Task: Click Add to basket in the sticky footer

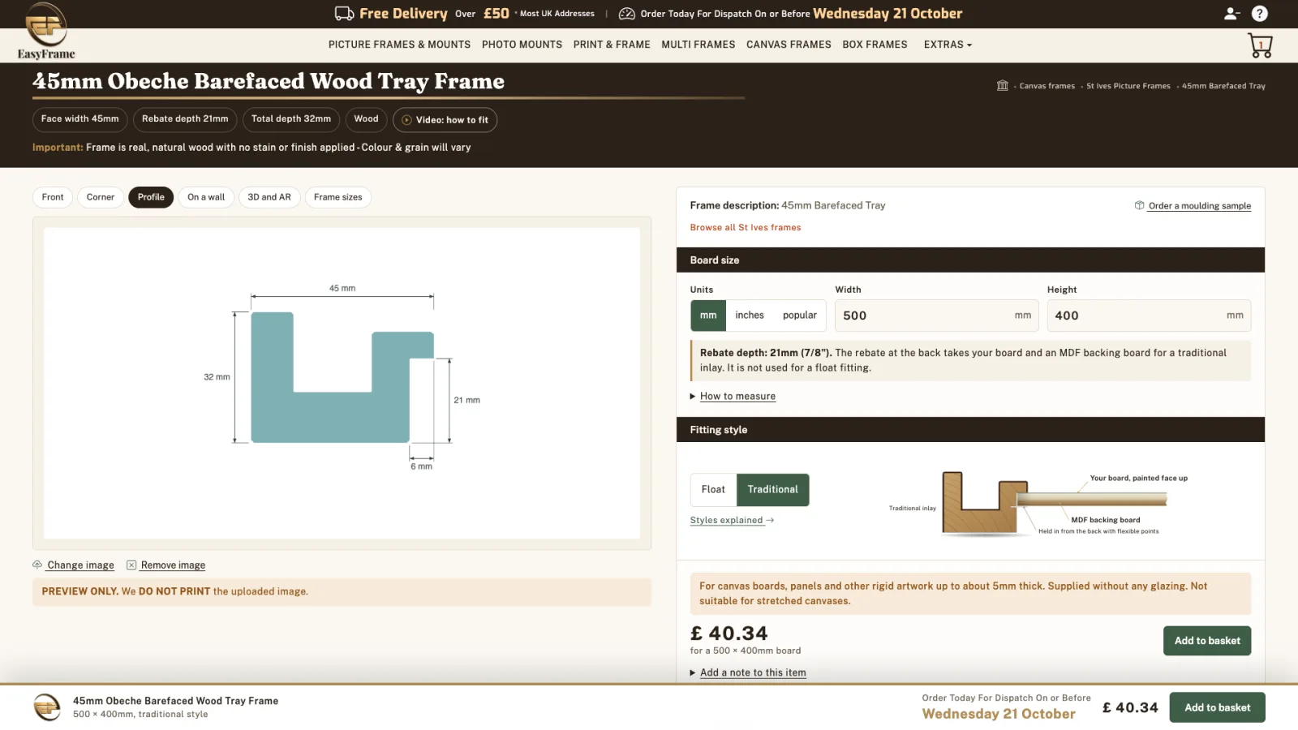Action: [1217, 707]
